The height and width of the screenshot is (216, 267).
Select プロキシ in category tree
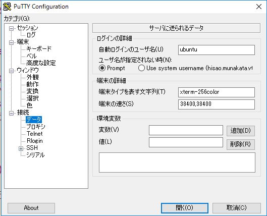pos(36,127)
